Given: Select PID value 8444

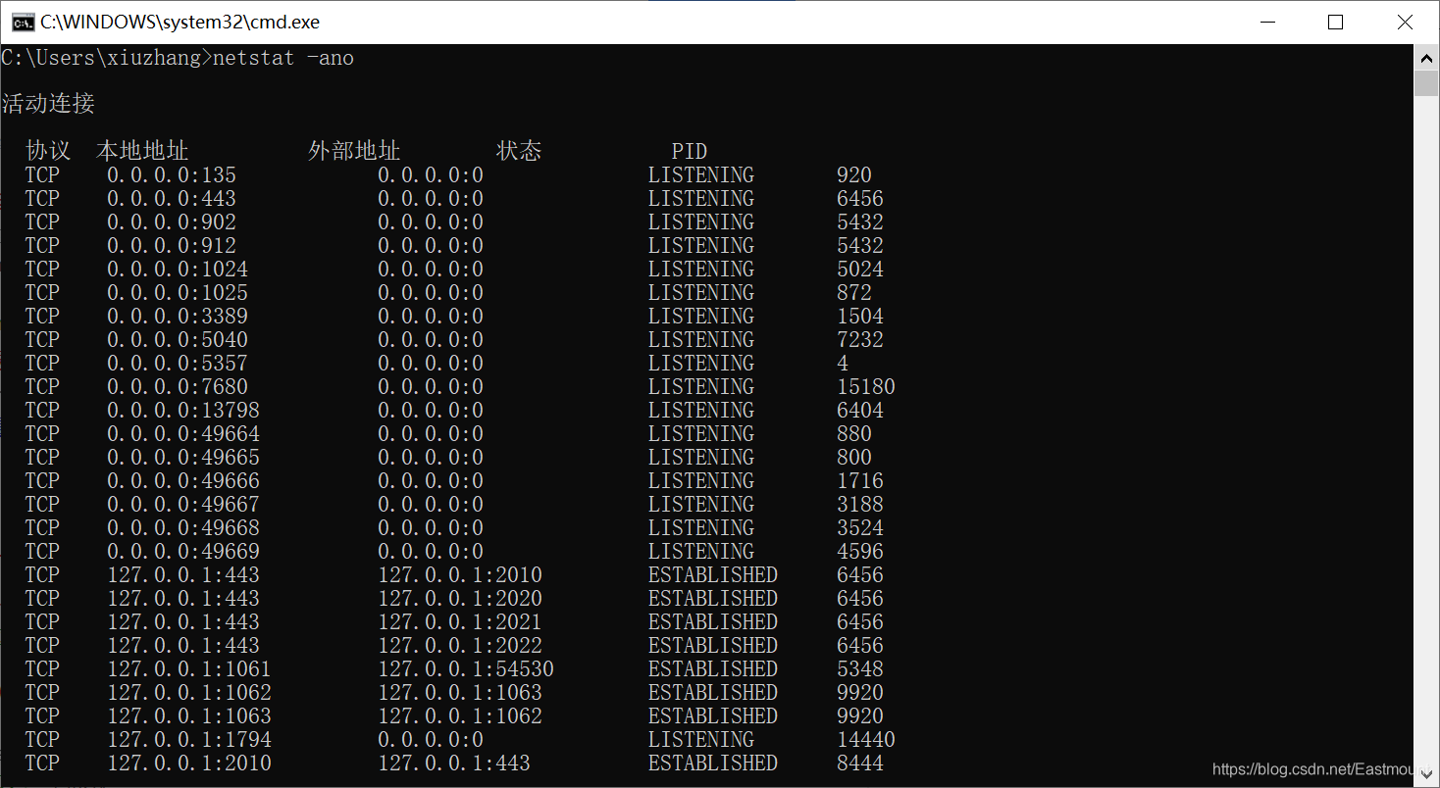Looking at the screenshot, I should [860, 763].
